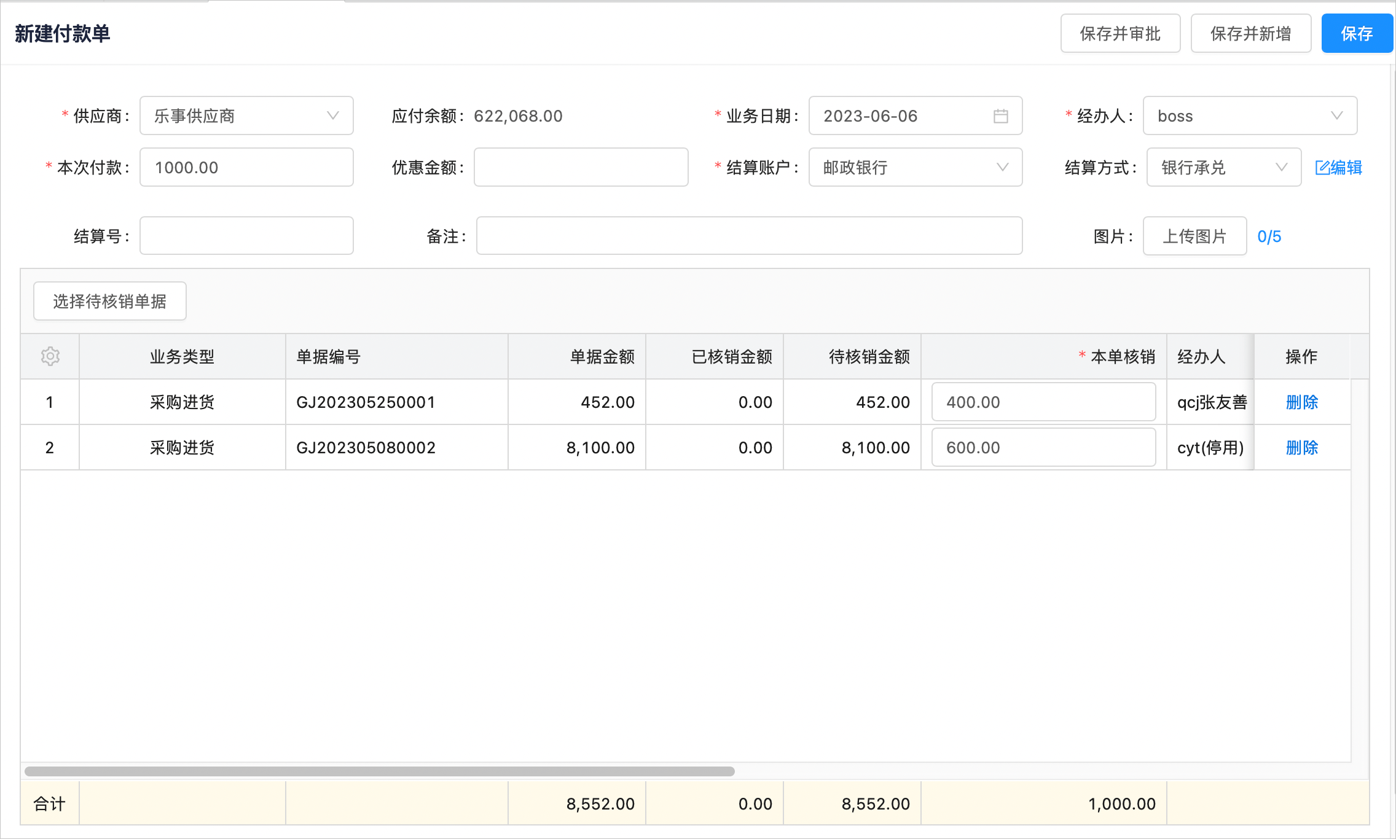
Task: Click the 待核销金额 column header
Action: coord(852,356)
